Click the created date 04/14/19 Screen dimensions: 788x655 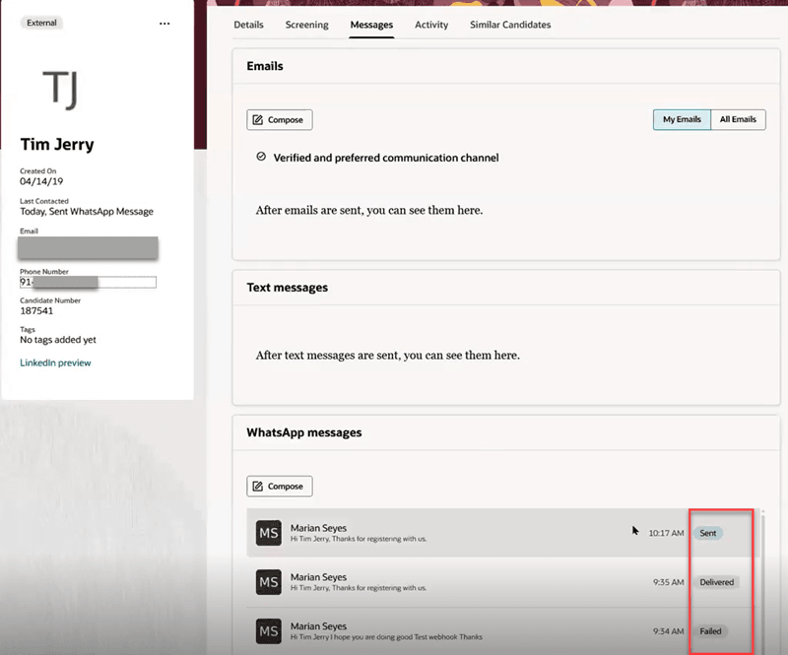41,181
